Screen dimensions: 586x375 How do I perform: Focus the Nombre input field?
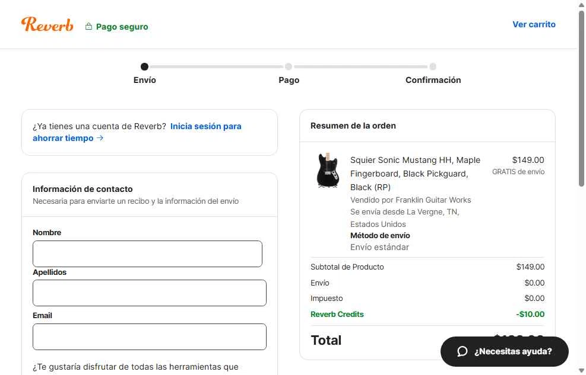147,254
